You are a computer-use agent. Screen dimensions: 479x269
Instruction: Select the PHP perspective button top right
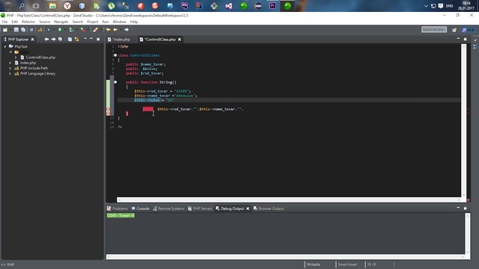pyautogui.click(x=469, y=30)
